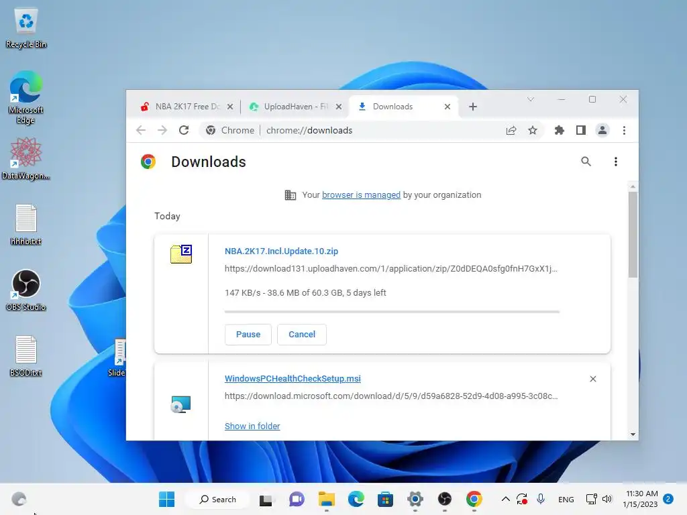This screenshot has width=687, height=515.
Task: Click the microphone tray icon
Action: 541,499
